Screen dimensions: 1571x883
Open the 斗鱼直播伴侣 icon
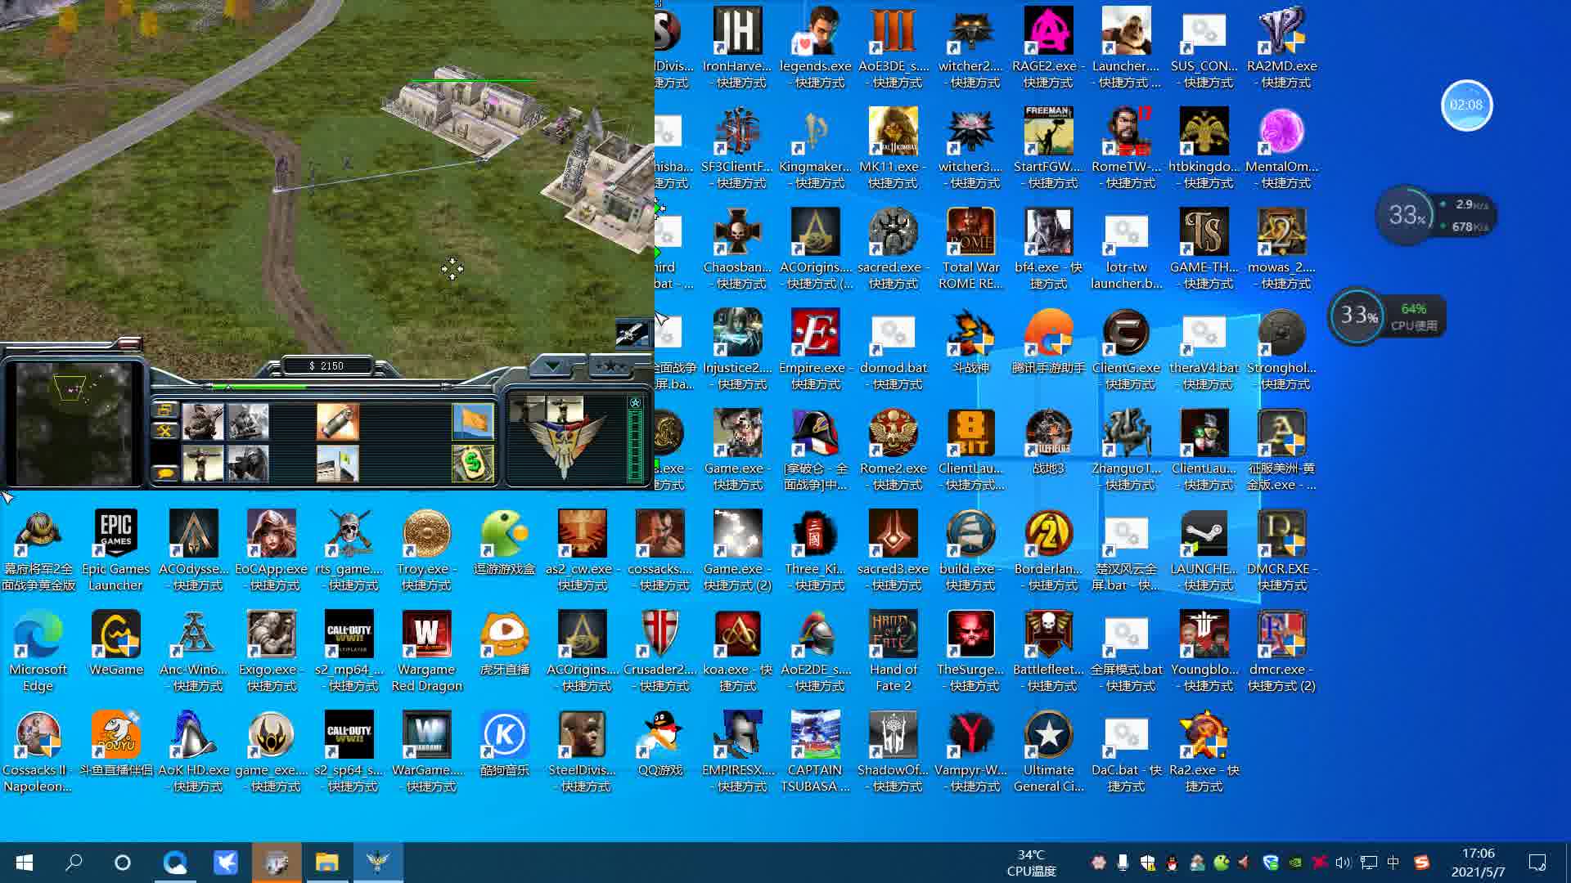[x=115, y=745]
